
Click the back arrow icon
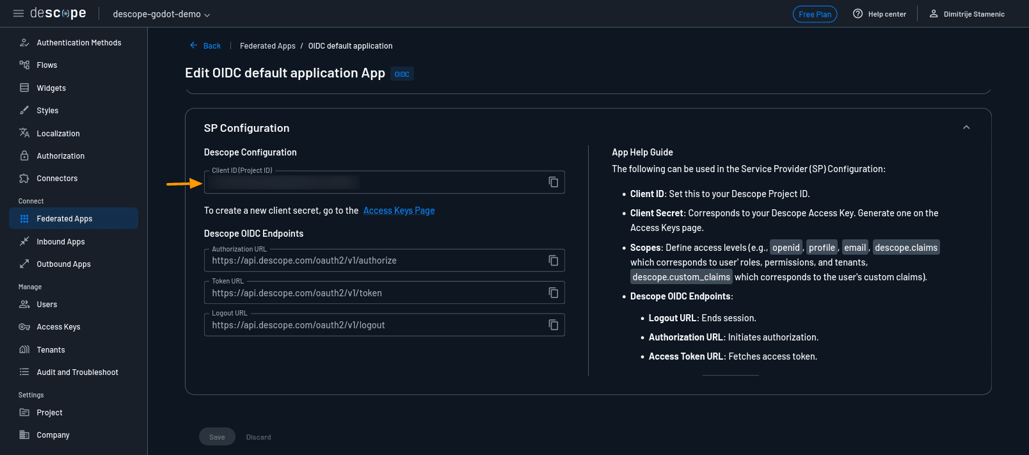coord(194,45)
